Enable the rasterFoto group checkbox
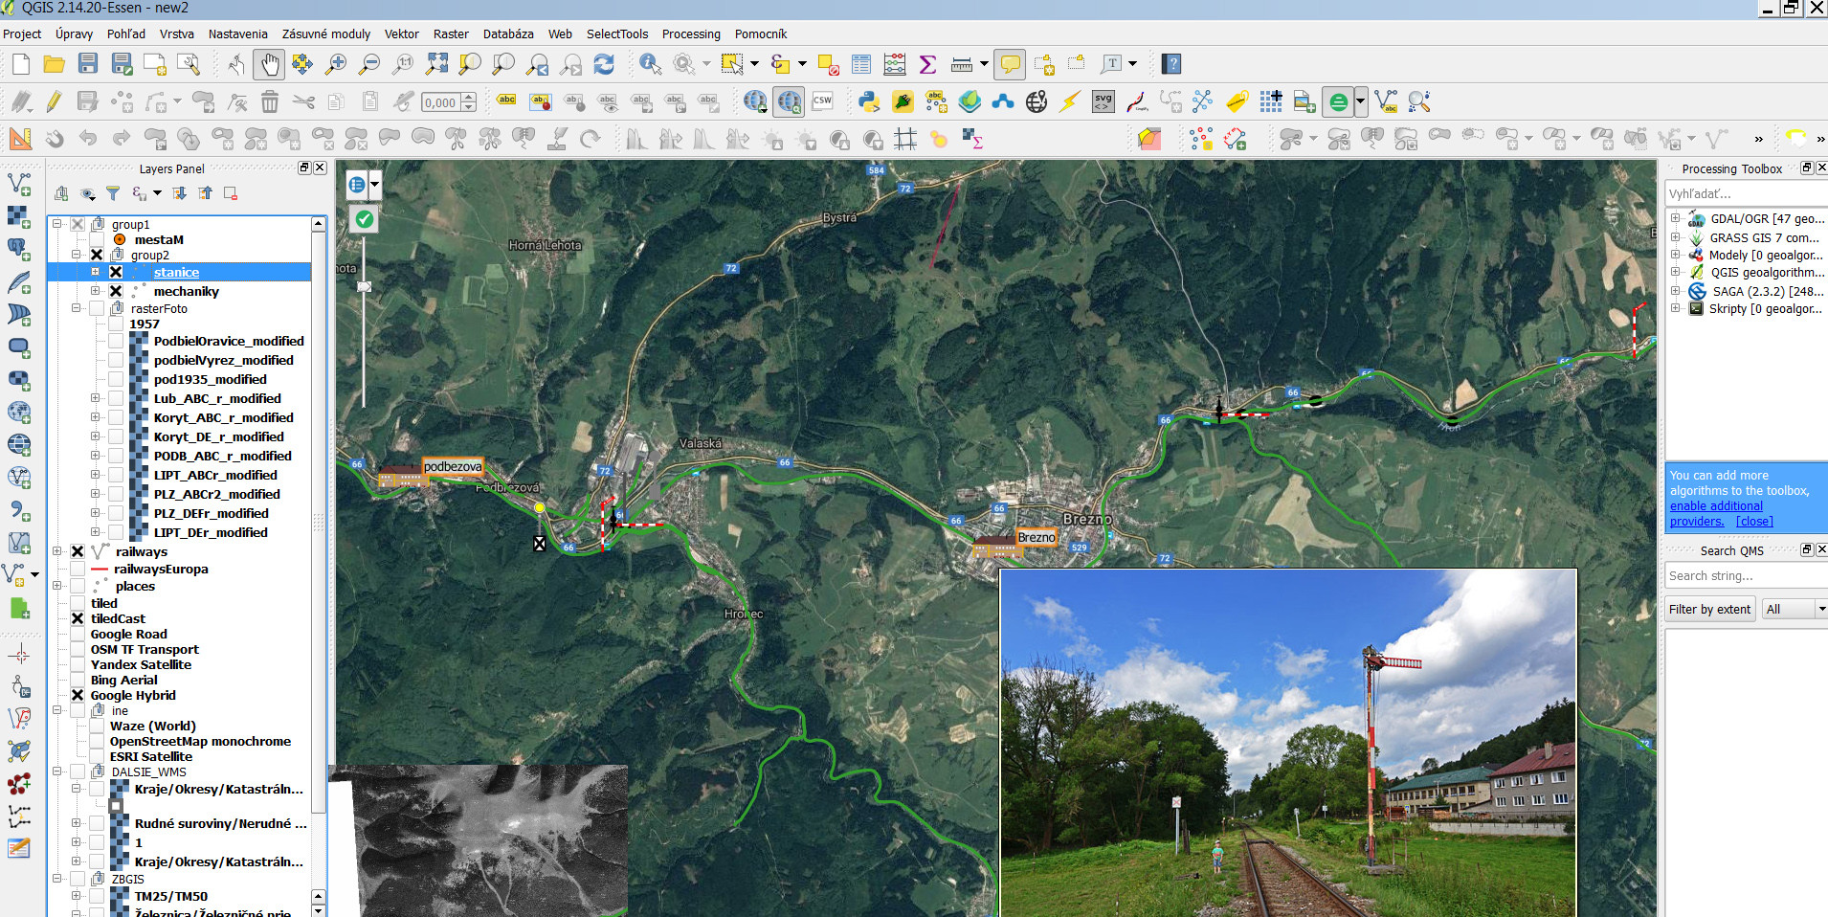Screen dimensions: 1828x917 click(97, 309)
